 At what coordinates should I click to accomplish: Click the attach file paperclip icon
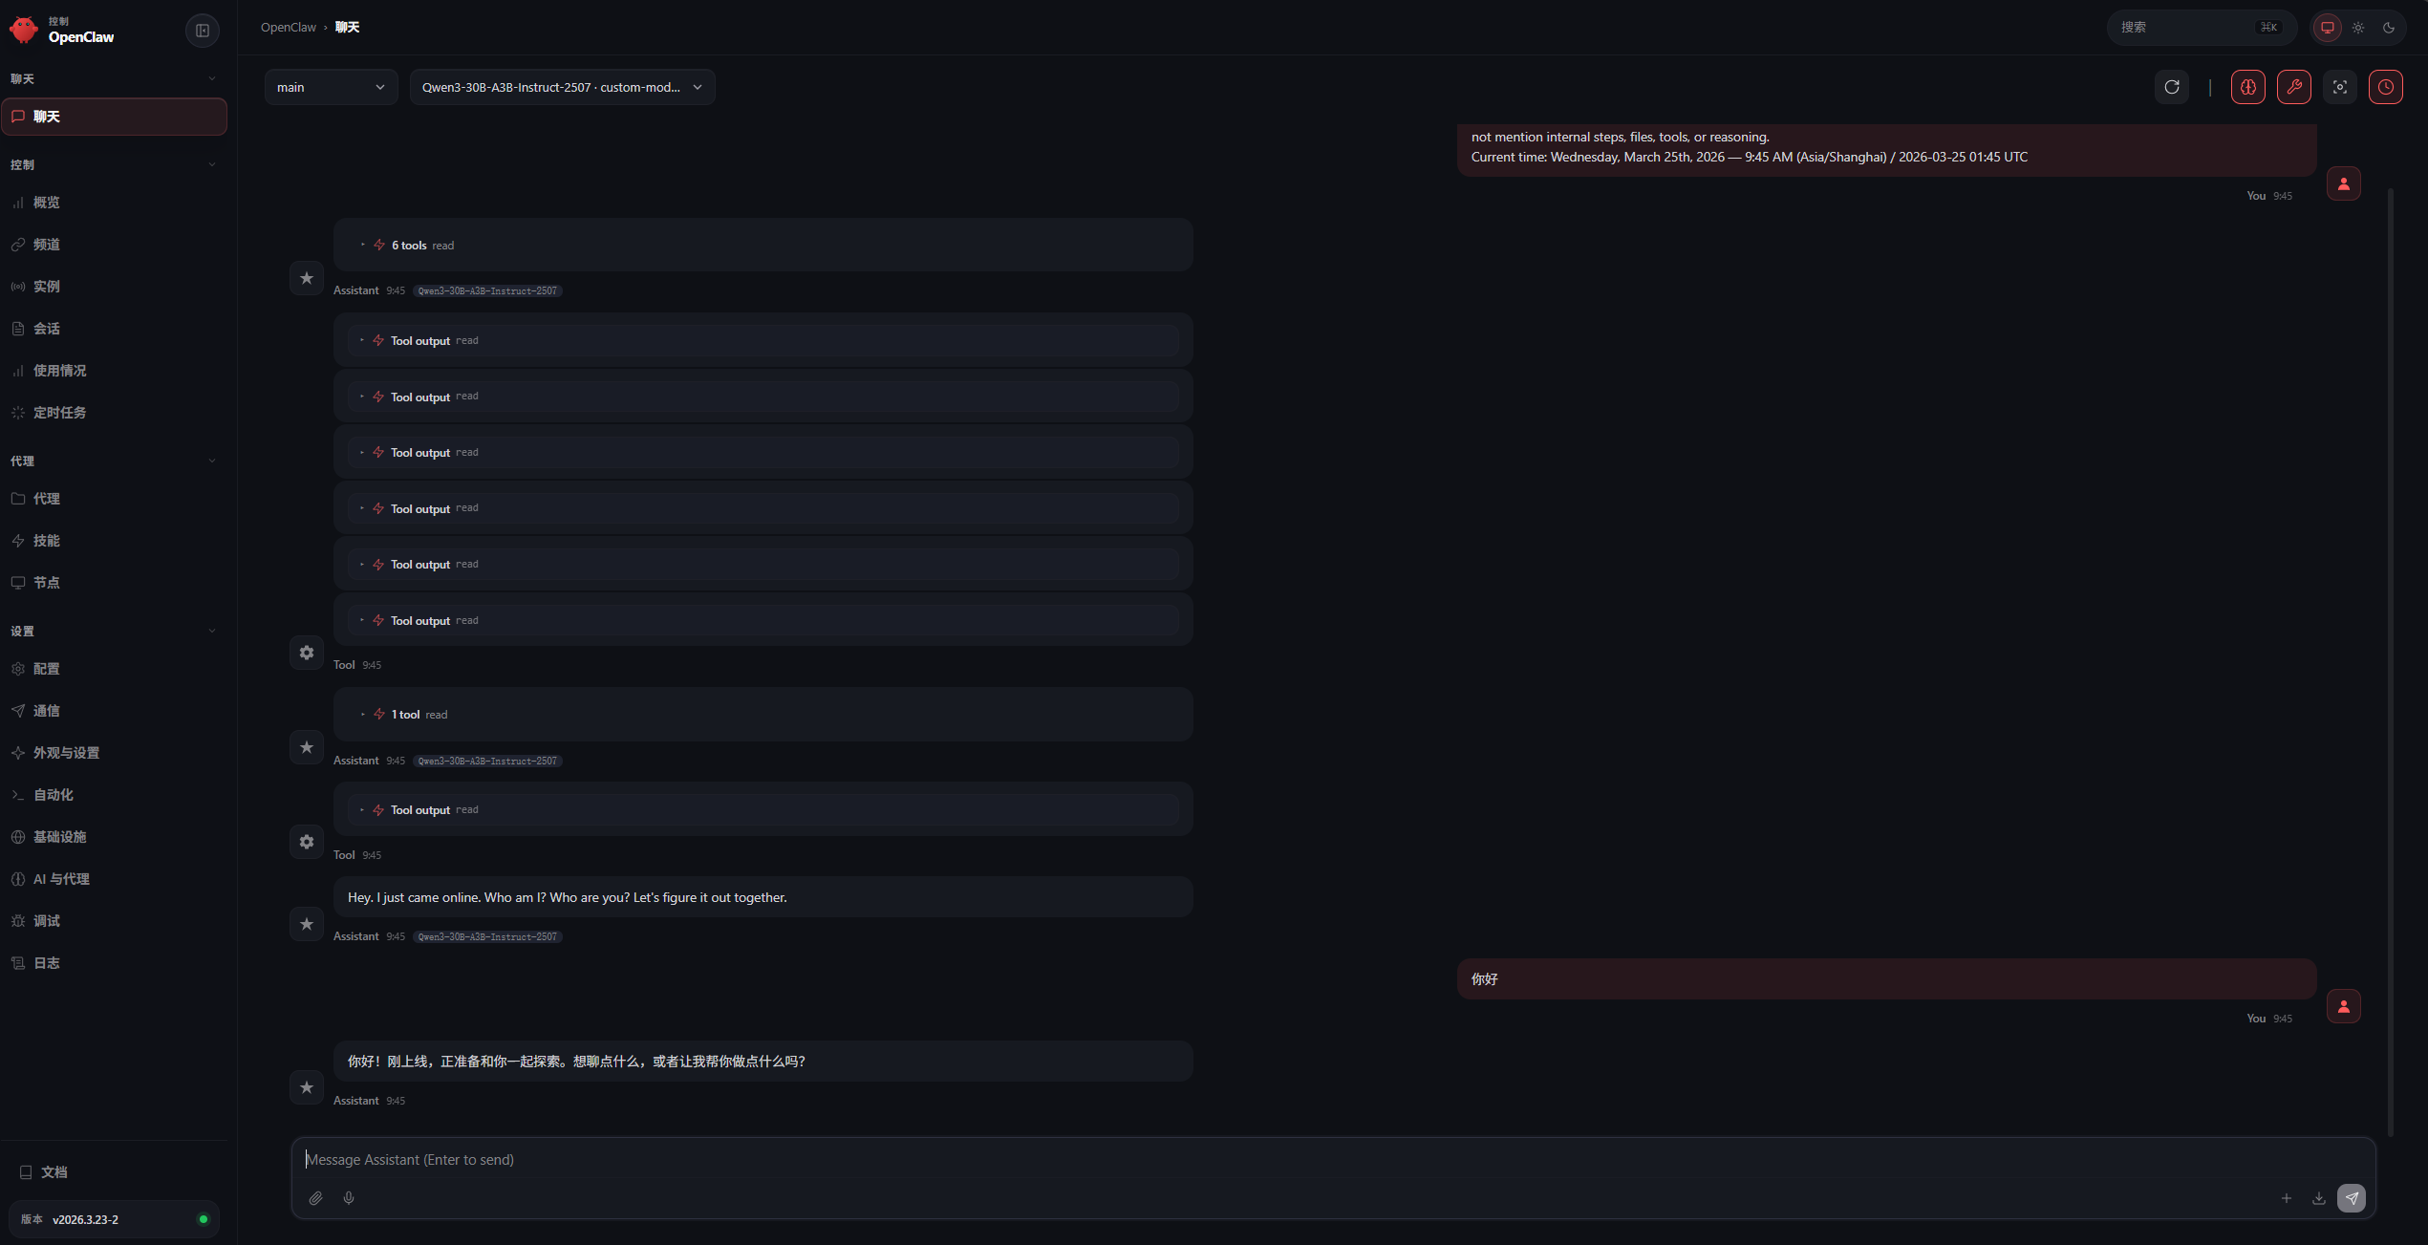click(x=315, y=1198)
